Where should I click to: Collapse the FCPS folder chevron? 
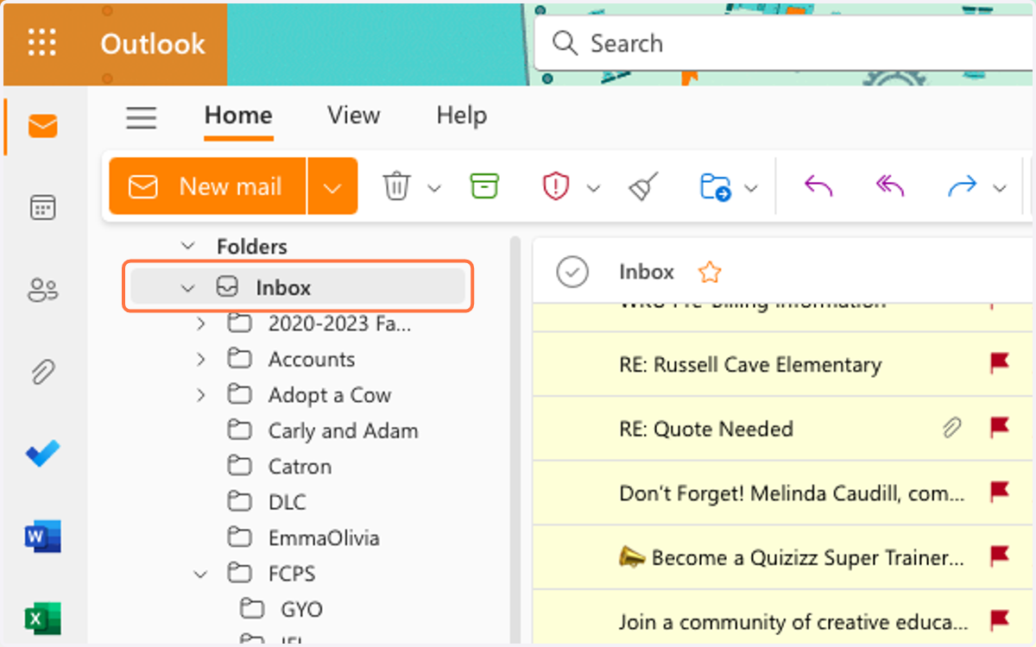[201, 574]
